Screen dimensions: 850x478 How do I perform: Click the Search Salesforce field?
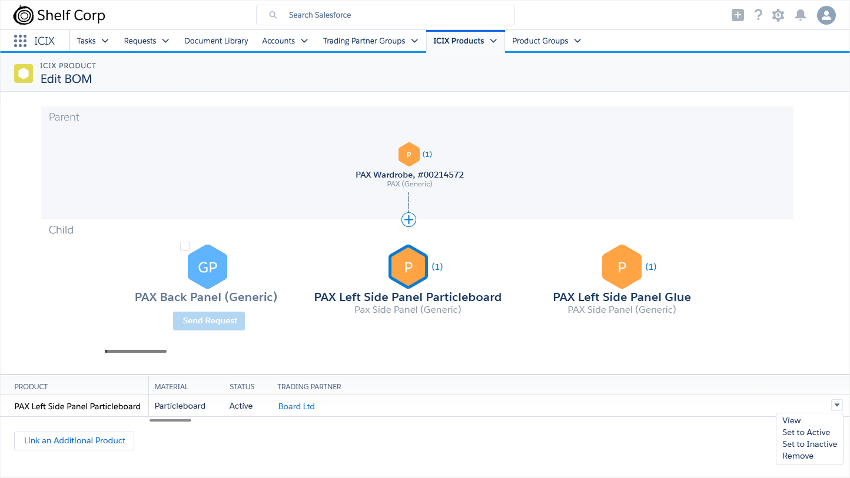[386, 15]
